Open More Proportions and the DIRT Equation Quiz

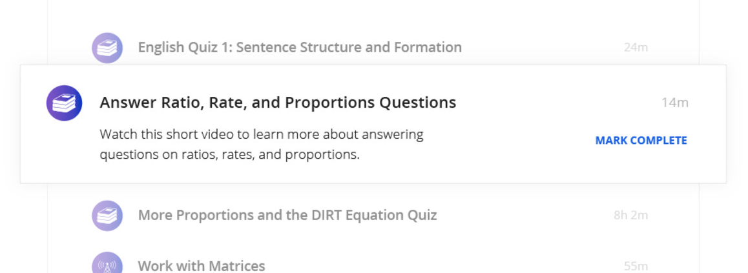point(287,215)
